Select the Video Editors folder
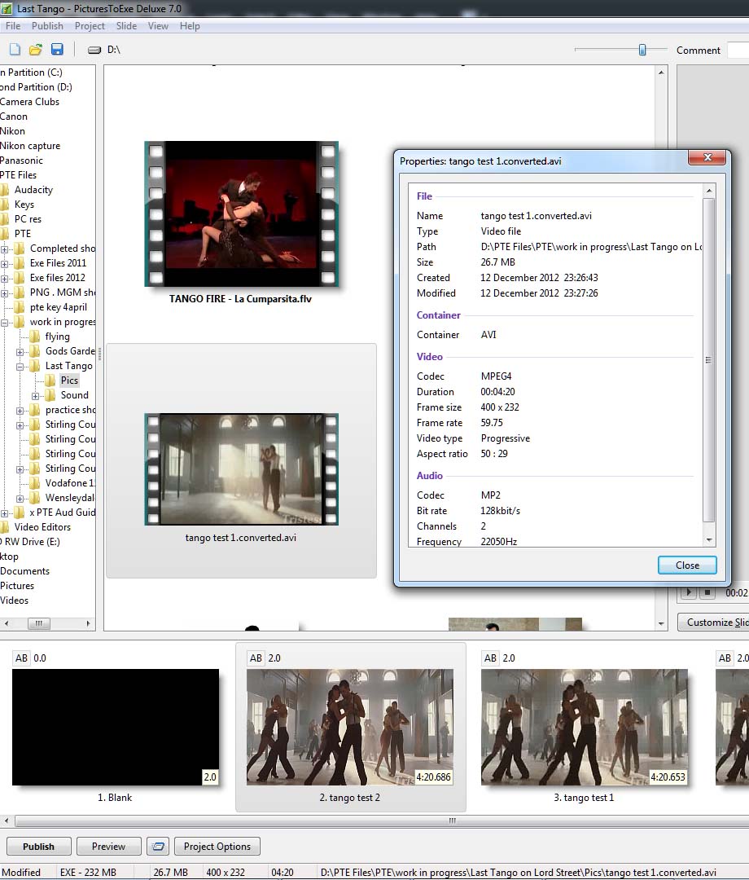 (42, 527)
